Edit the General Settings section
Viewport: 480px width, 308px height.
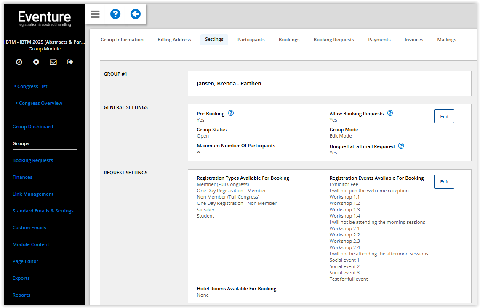[444, 117]
